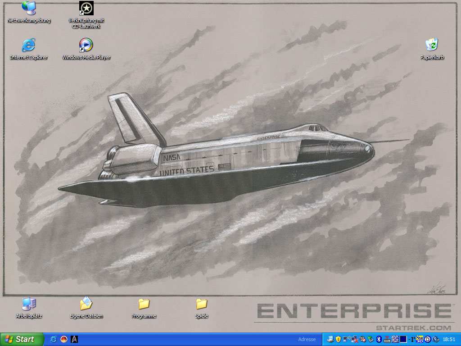Open the Eigene Dateien folder
The height and width of the screenshot is (346, 461).
[86, 304]
